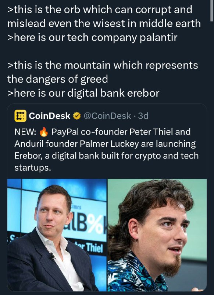Image resolution: width=214 pixels, height=295 pixels.
Task: Click the line starting '>this is the orb'
Action: [100, 10]
